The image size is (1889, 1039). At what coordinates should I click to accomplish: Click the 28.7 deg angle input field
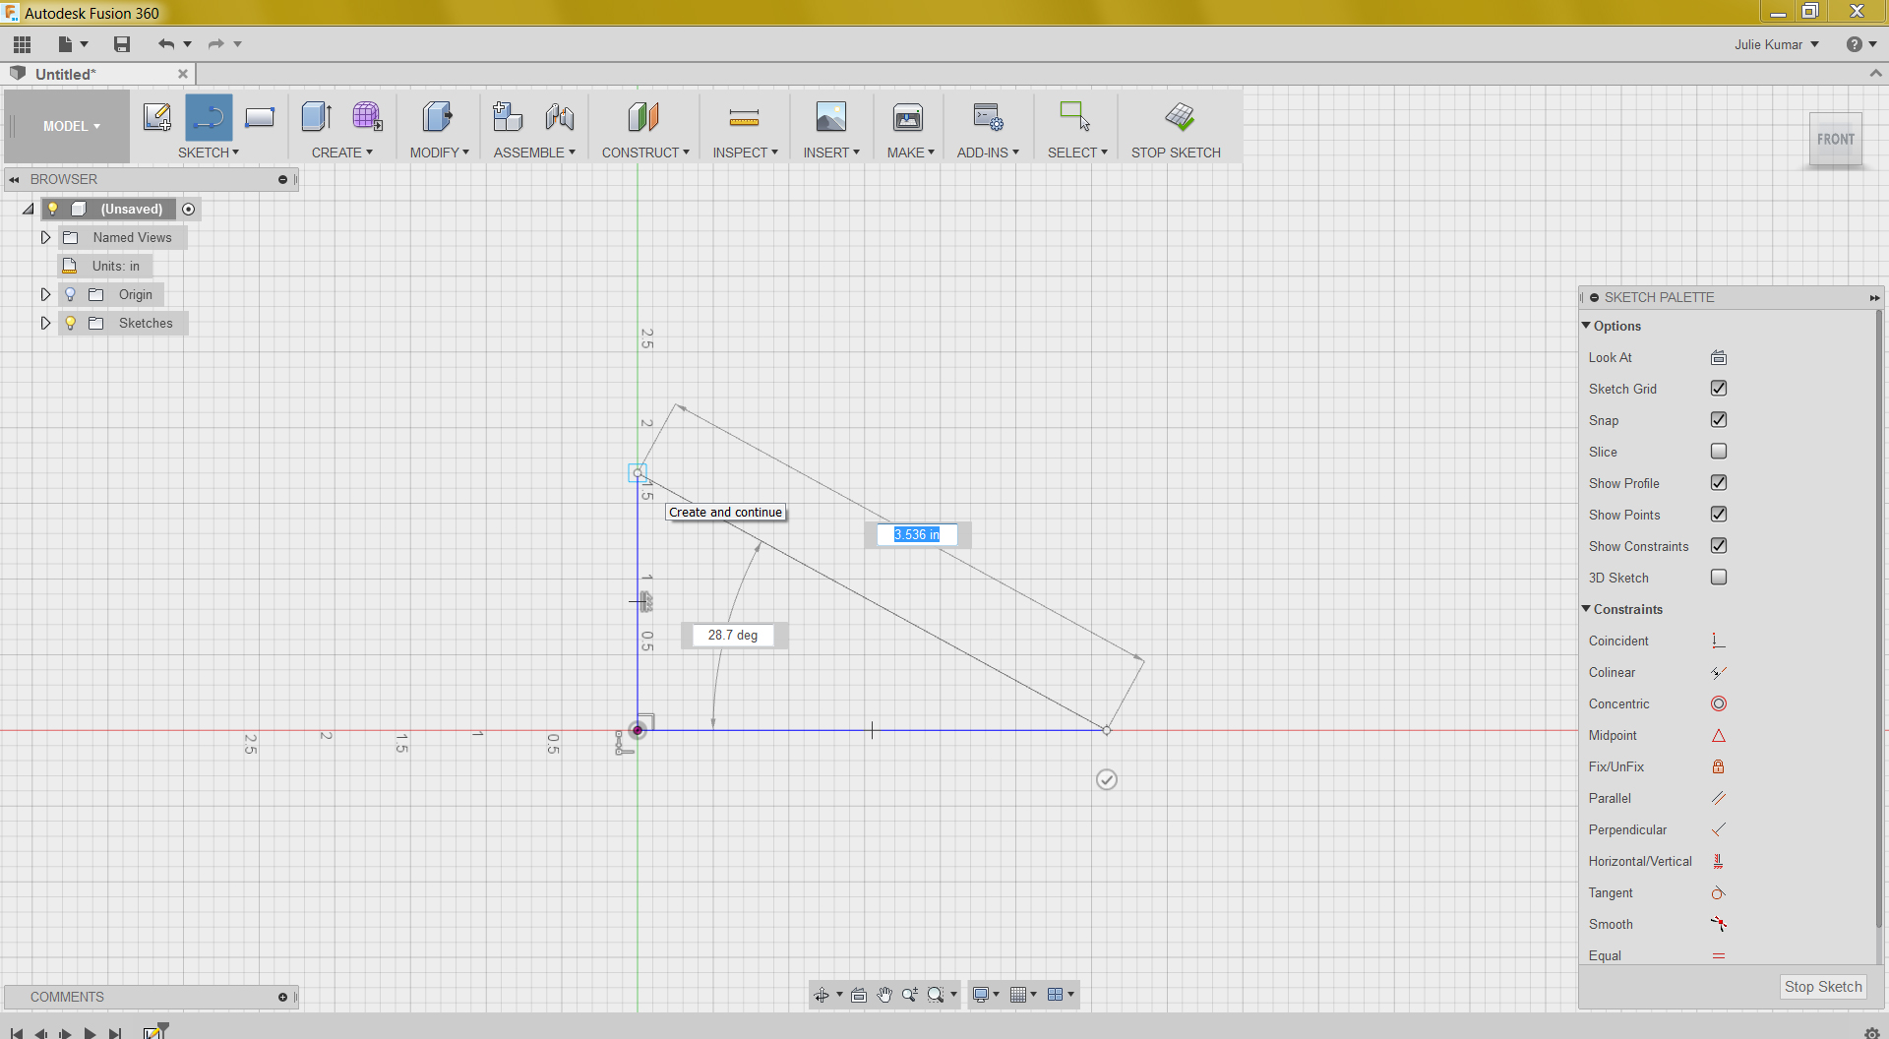click(733, 636)
